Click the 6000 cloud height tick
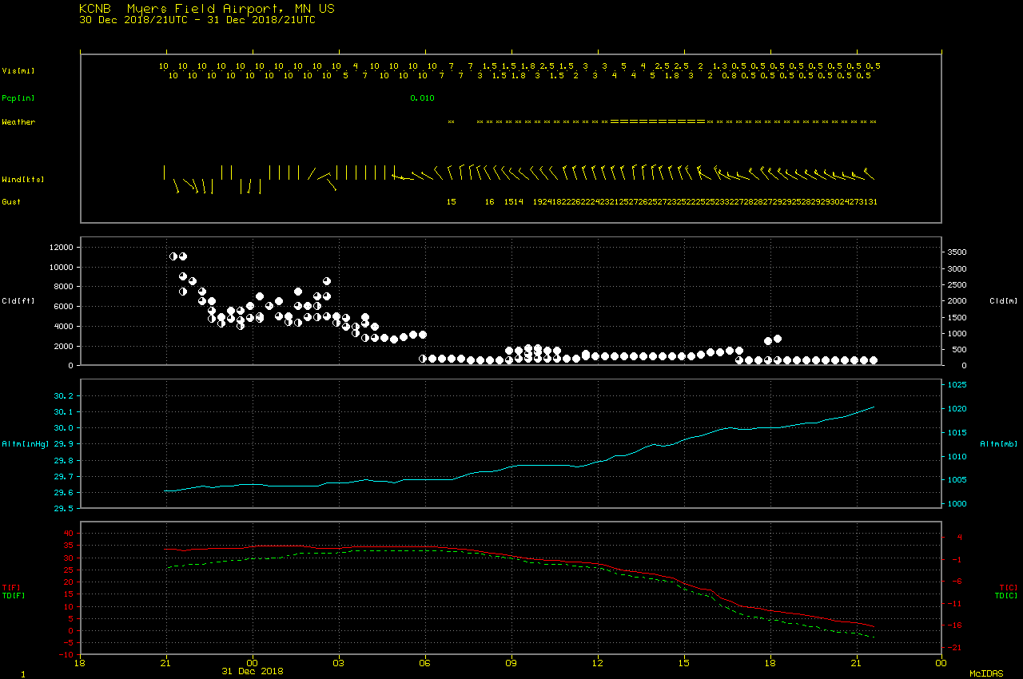The width and height of the screenshot is (1023, 679). point(63,306)
